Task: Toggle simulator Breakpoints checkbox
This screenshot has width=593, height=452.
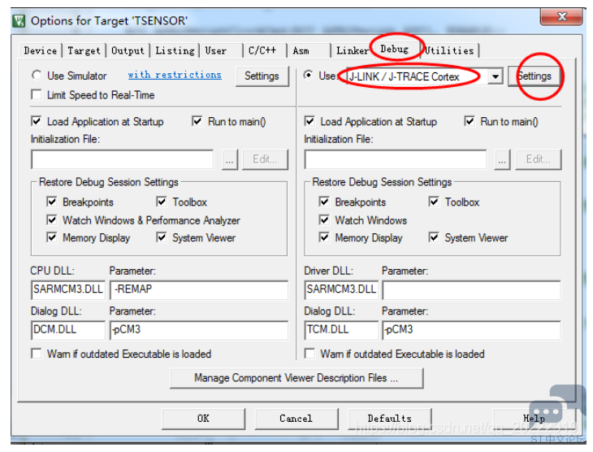Action: (52, 202)
